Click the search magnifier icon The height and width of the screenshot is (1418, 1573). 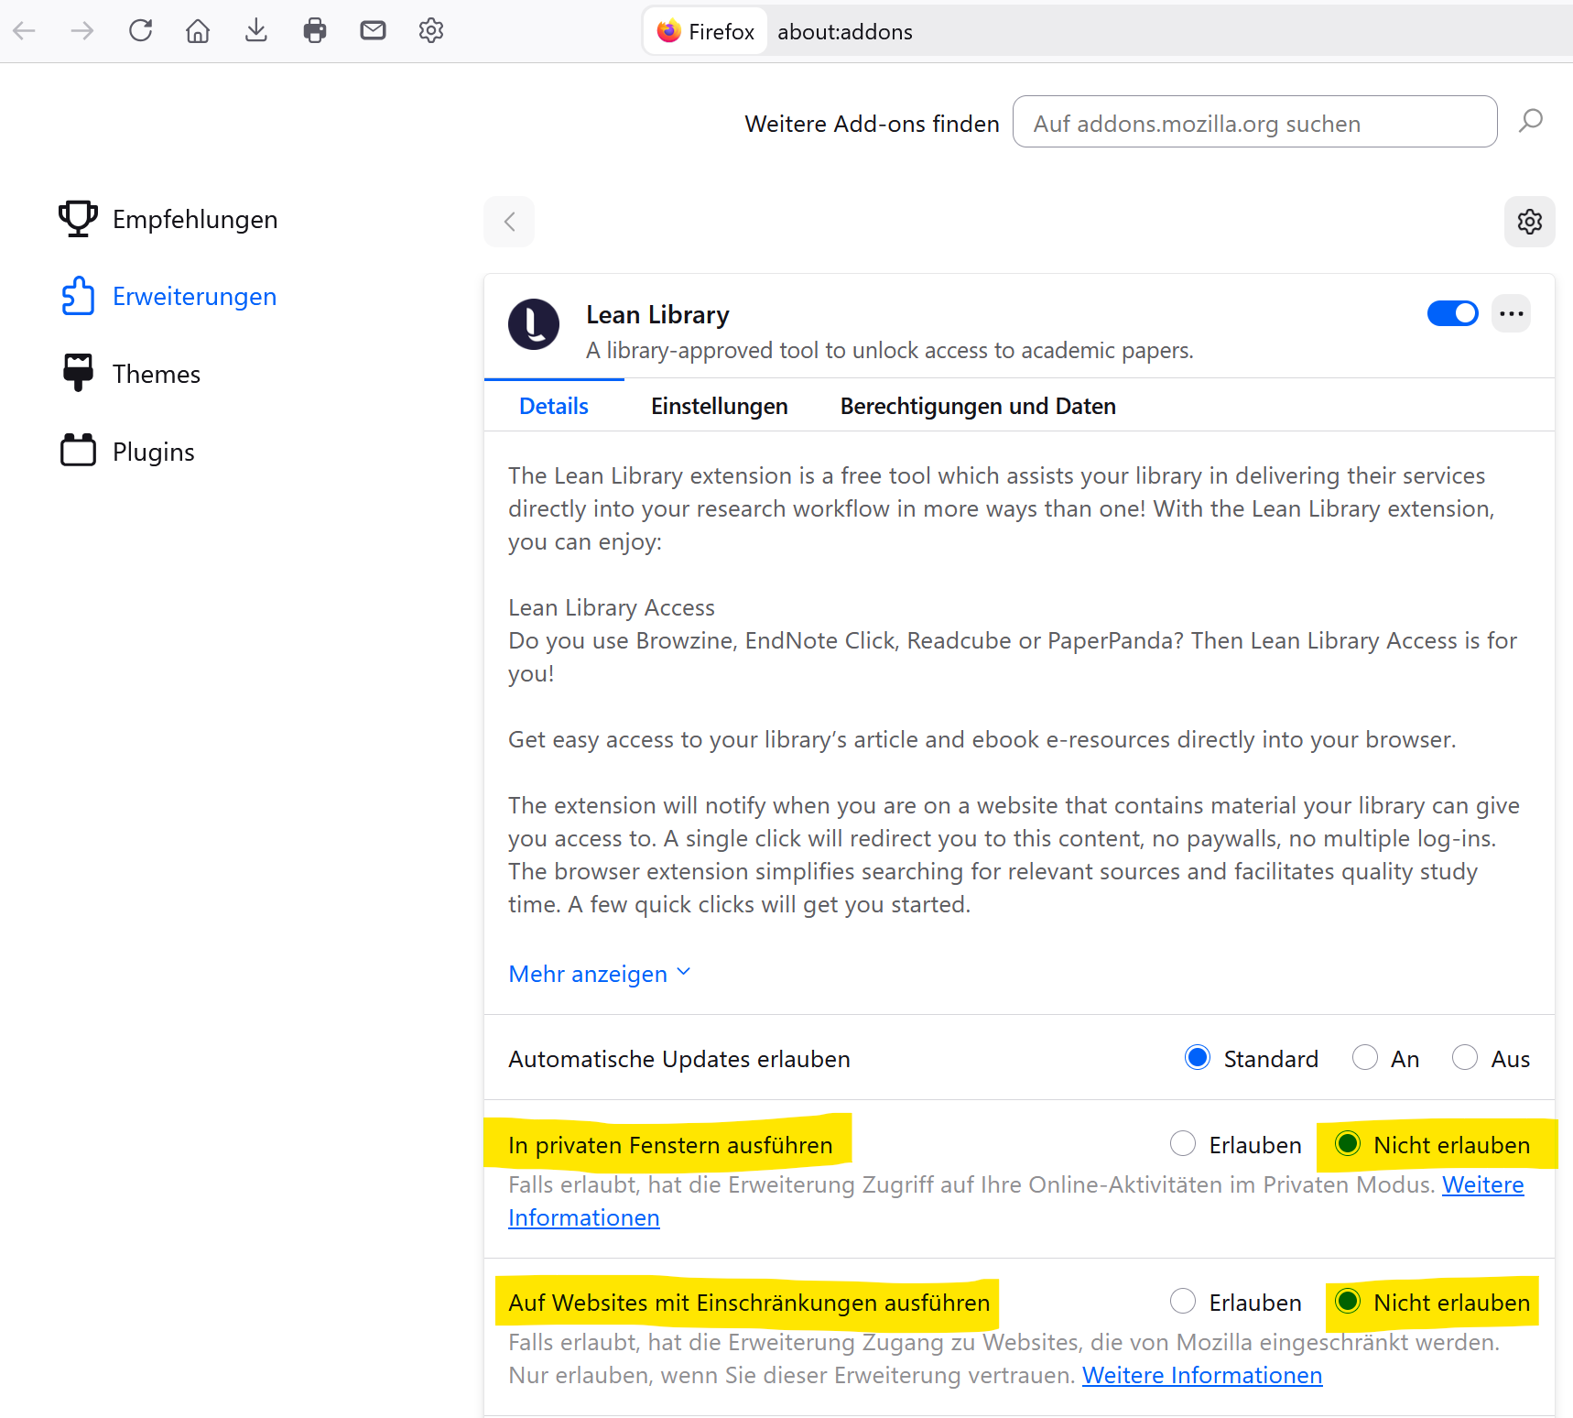click(1530, 122)
